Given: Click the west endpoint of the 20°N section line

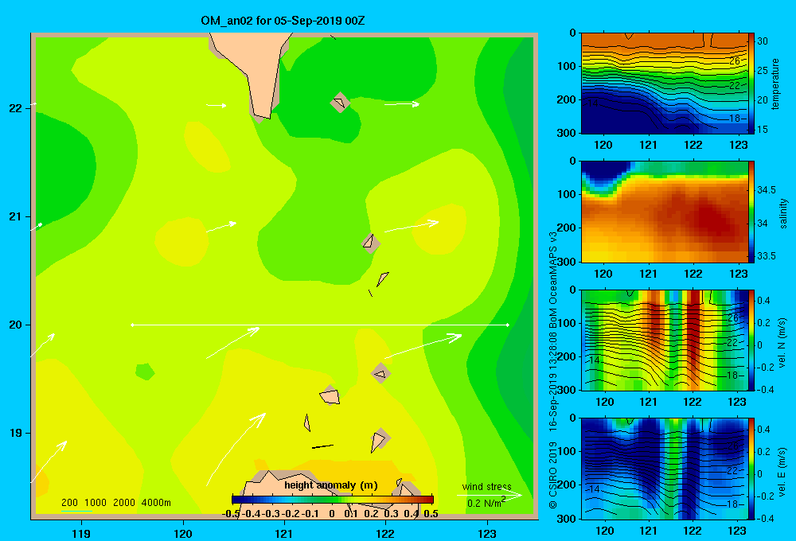Looking at the screenshot, I should pos(132,325).
